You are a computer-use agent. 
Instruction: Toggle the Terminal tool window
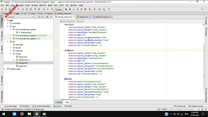pyautogui.click(x=25, y=106)
